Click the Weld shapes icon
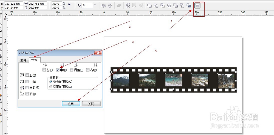The width and height of the screenshot is (274, 135). pyautogui.click(x=149, y=5)
